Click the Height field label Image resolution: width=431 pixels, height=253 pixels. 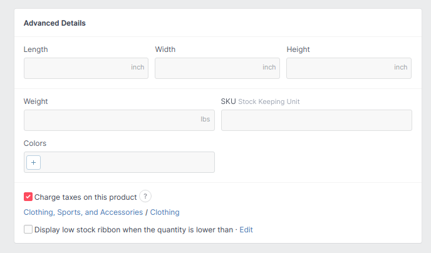(298, 49)
